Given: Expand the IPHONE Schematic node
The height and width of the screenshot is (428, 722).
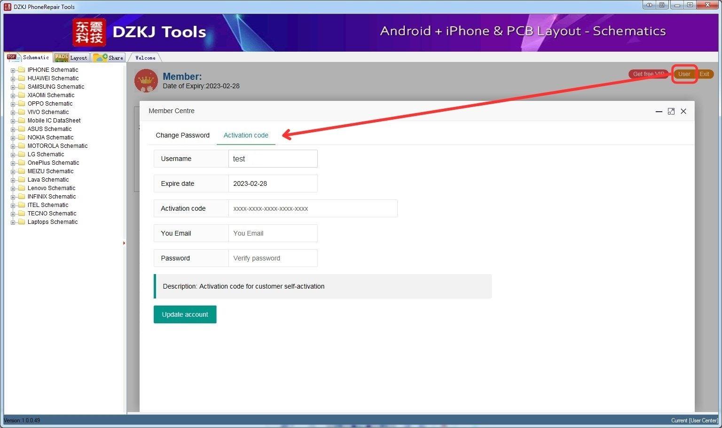Looking at the screenshot, I should (13, 70).
